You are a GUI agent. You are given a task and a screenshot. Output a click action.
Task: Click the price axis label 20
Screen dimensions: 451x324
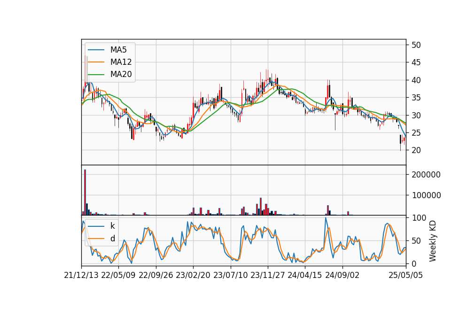click(x=416, y=150)
